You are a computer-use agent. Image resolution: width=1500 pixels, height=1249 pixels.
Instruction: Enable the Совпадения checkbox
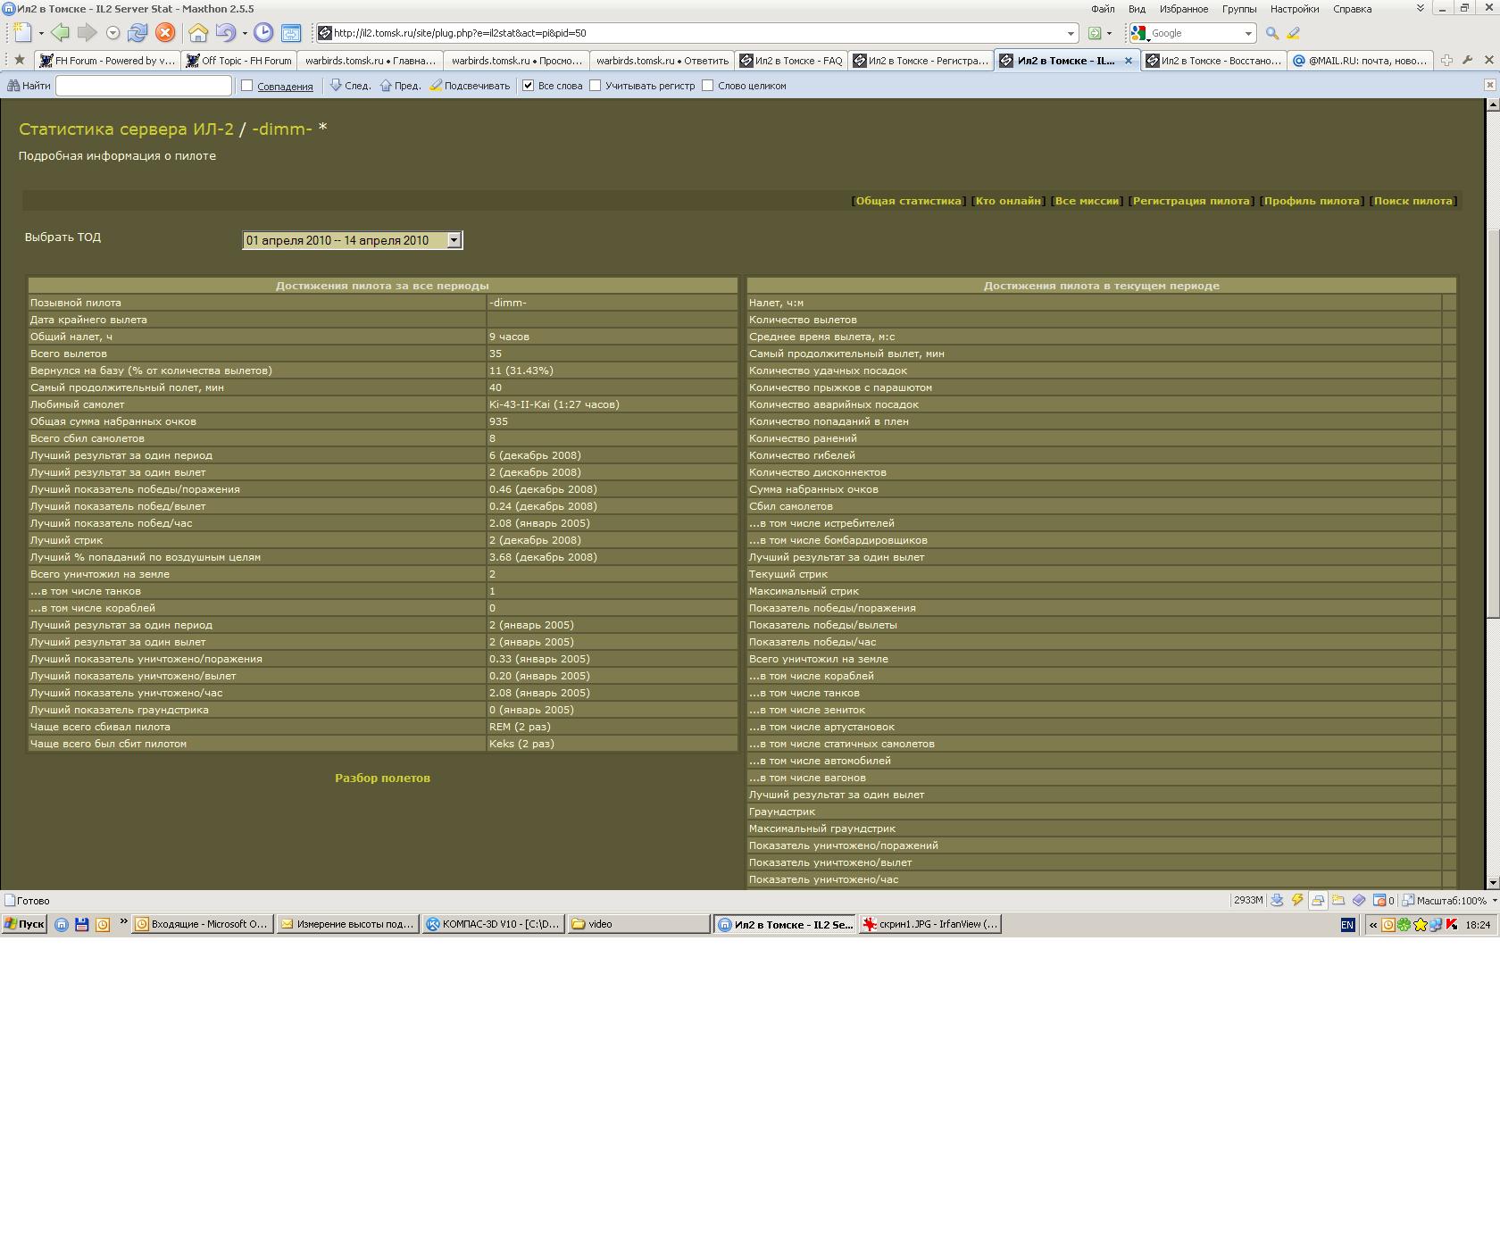247,86
